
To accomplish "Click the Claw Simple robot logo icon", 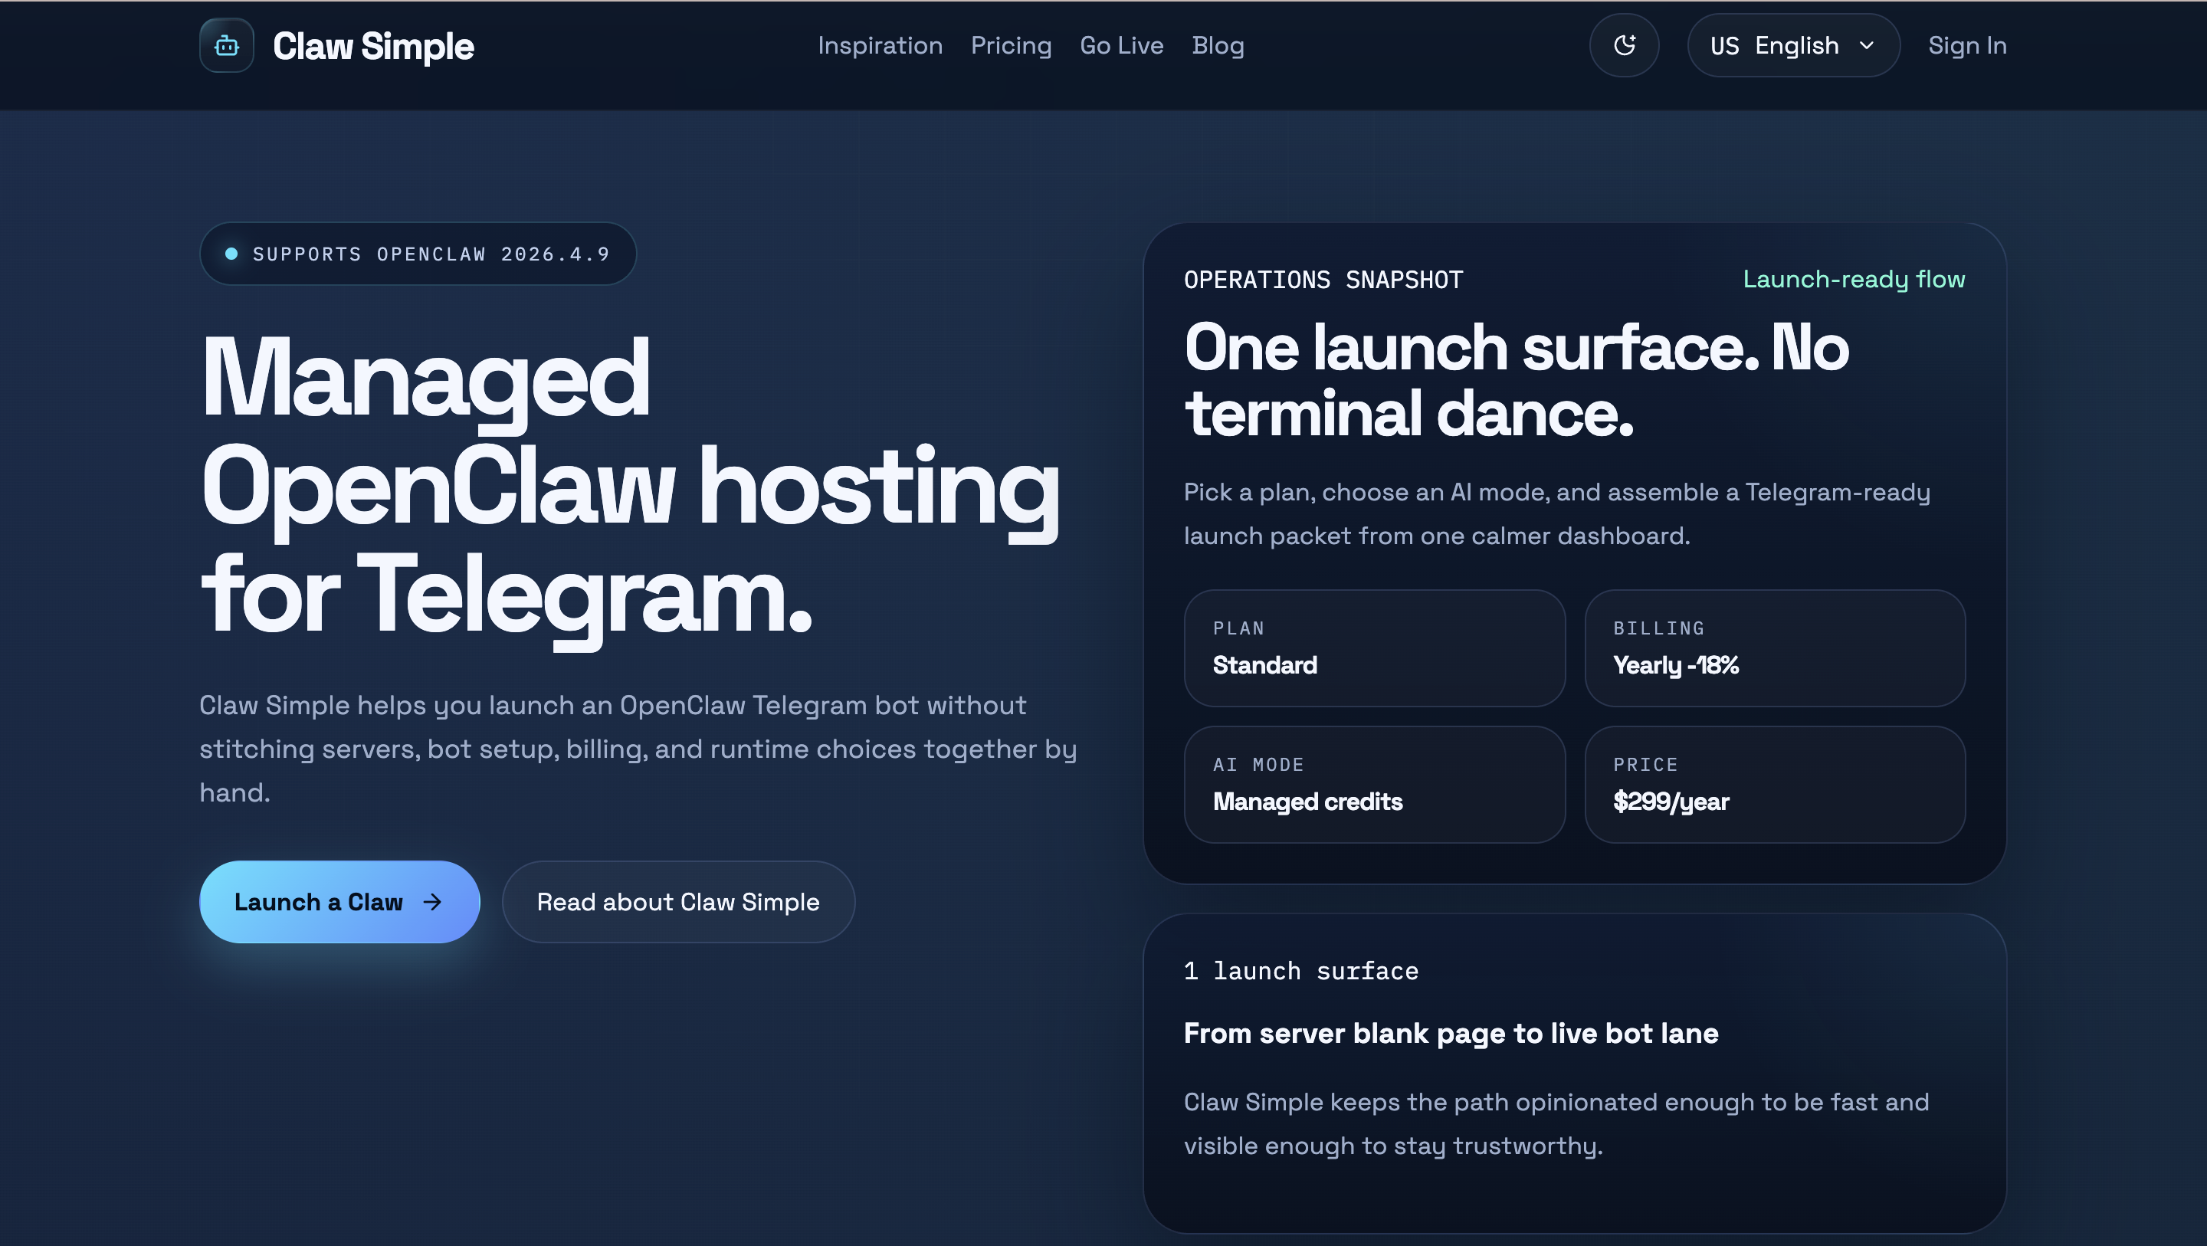I will (225, 44).
